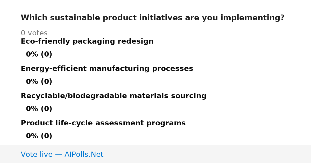Click the blue bar for Eco-friendly packaging
This screenshot has width=311, height=163.
pyautogui.click(x=21, y=55)
